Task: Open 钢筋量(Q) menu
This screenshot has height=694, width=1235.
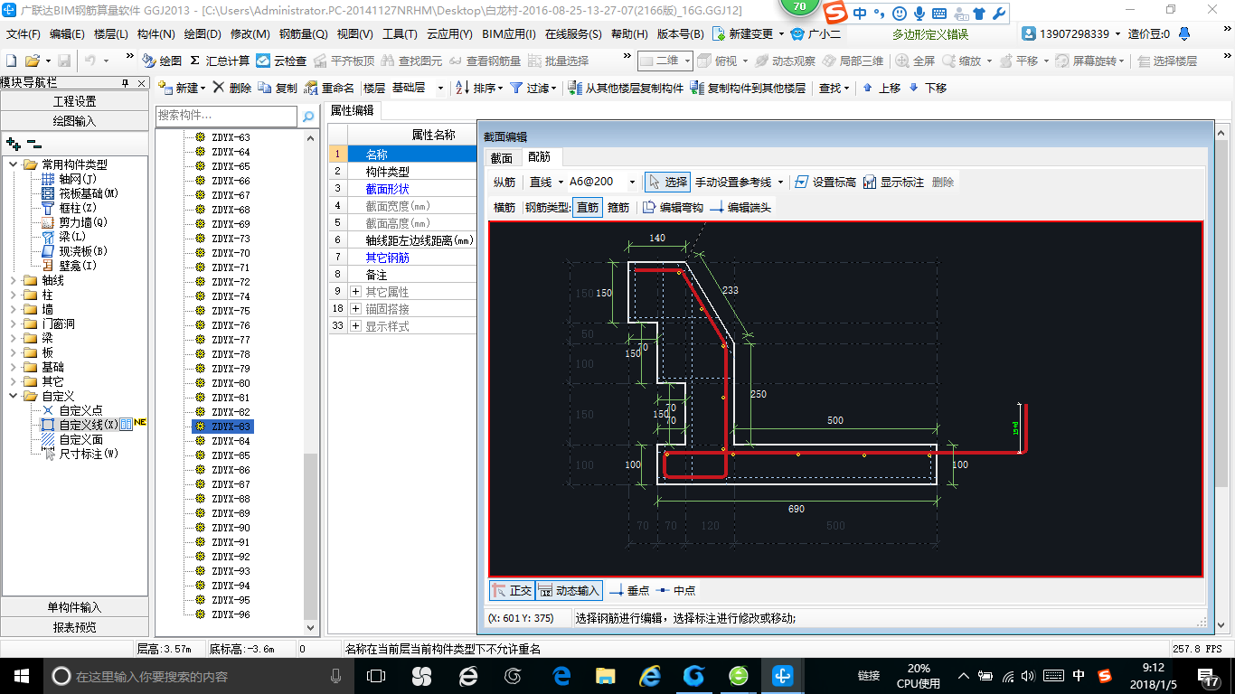Action: click(303, 34)
